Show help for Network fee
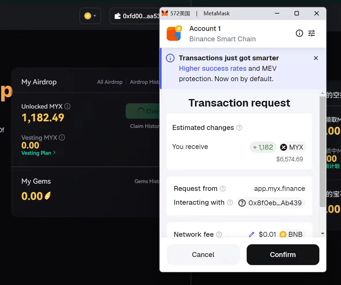 [x=219, y=234]
